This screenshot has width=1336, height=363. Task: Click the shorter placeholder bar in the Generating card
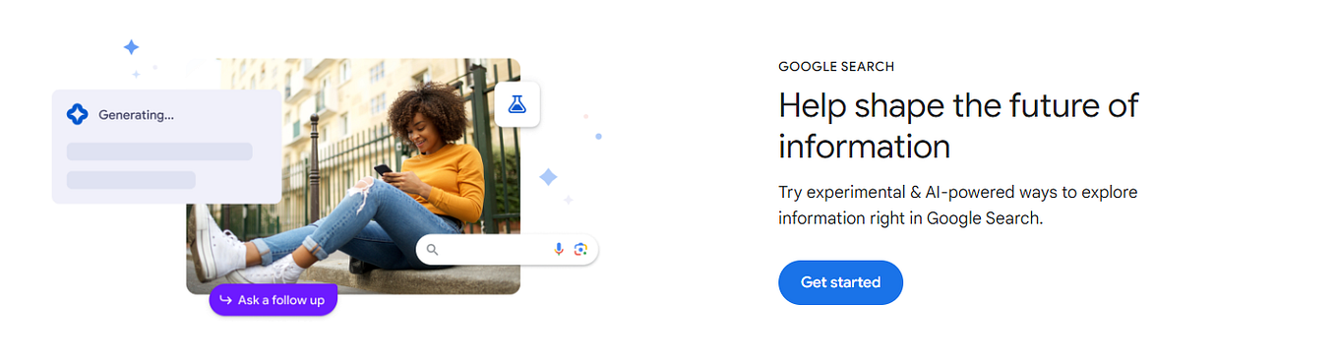tap(131, 180)
